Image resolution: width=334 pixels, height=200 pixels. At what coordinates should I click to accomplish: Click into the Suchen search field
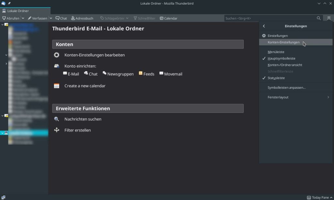[x=270, y=18]
